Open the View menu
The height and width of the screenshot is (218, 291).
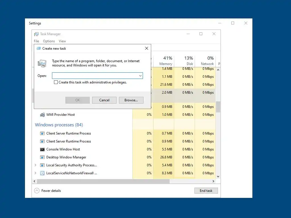pyautogui.click(x=62, y=41)
